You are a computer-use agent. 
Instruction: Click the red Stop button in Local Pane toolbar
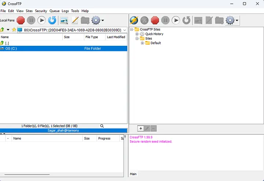tap(21, 21)
